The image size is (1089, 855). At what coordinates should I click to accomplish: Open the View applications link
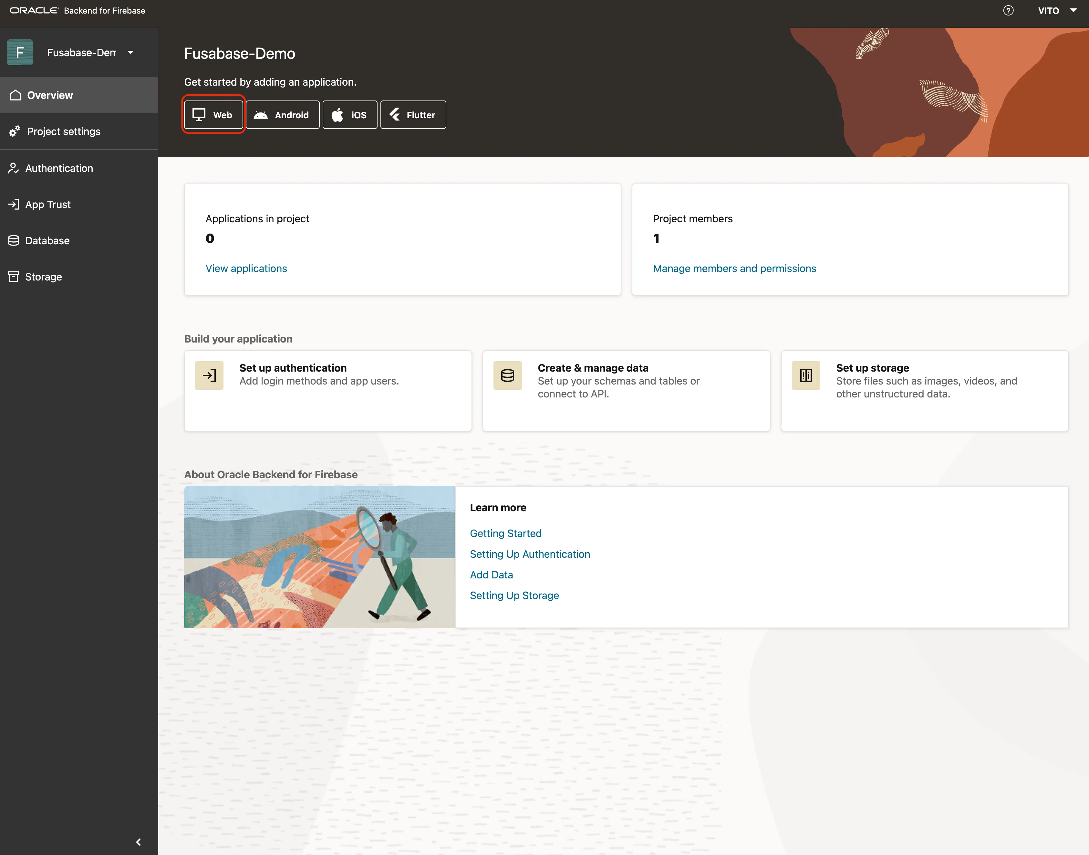click(246, 268)
